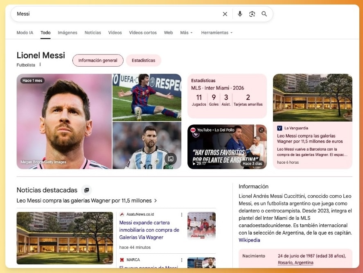The image size is (363, 273).
Task: Click the MARCA source icon
Action: click(122, 260)
